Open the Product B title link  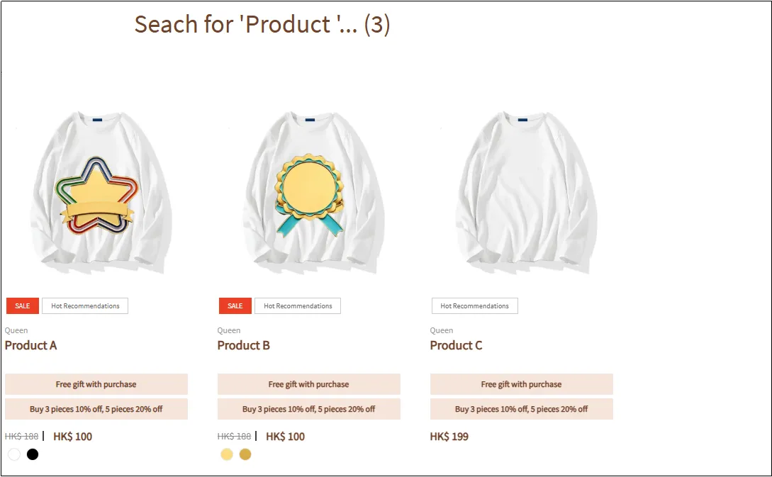point(244,346)
